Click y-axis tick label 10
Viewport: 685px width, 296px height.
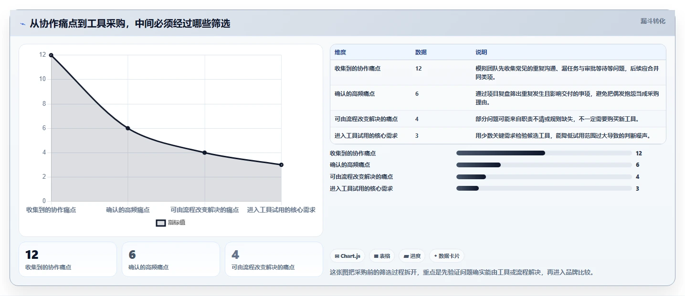42,79
